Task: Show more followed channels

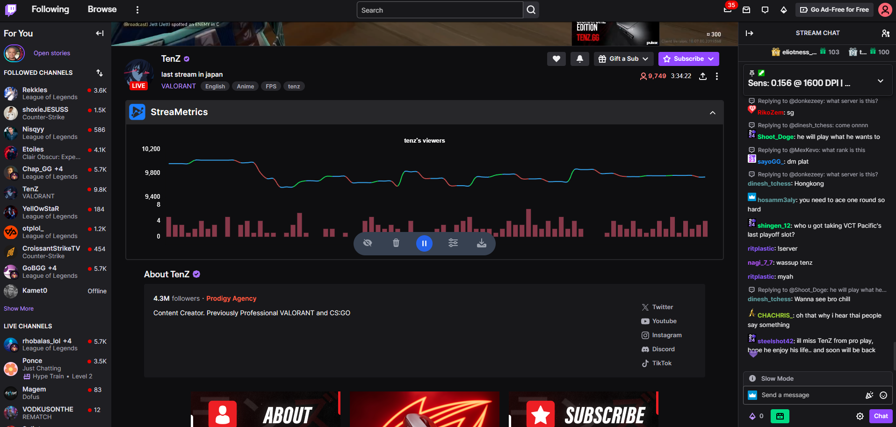Action: pos(19,309)
